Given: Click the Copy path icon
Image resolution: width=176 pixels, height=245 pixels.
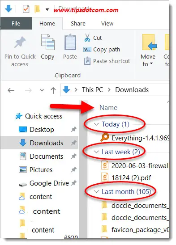Looking at the screenshot, I should click(87, 50).
